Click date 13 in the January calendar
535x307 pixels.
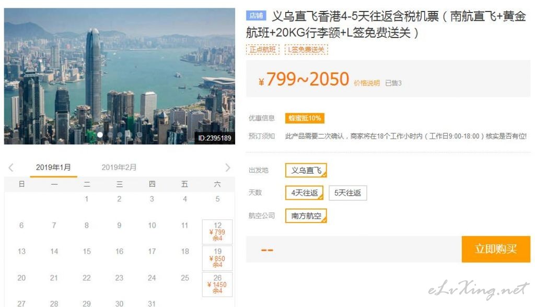[x=21, y=251]
